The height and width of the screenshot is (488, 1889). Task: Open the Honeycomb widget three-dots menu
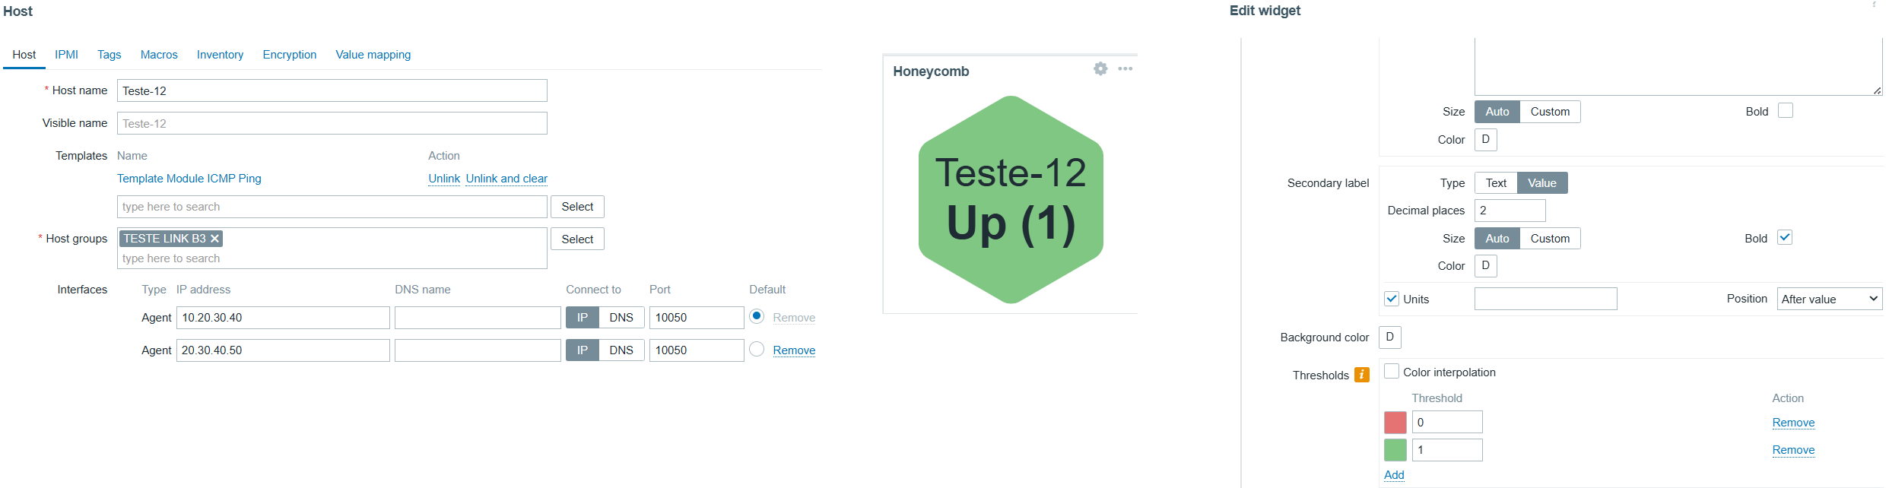[1125, 68]
